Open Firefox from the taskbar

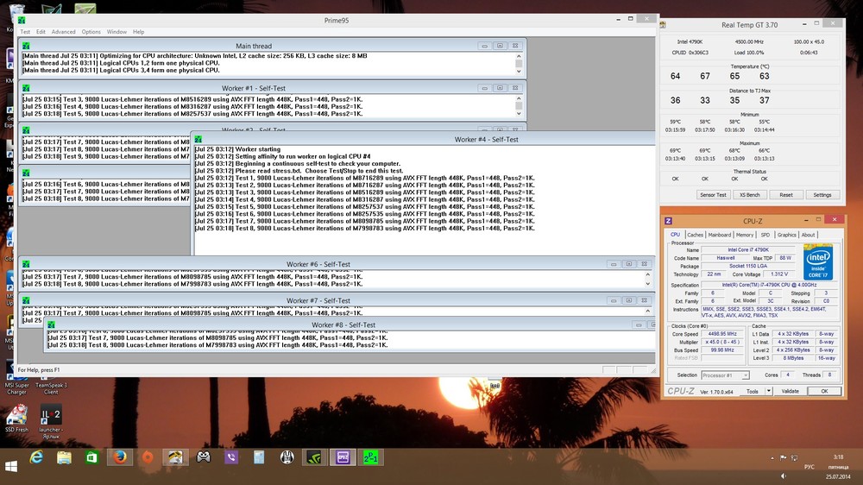click(119, 457)
